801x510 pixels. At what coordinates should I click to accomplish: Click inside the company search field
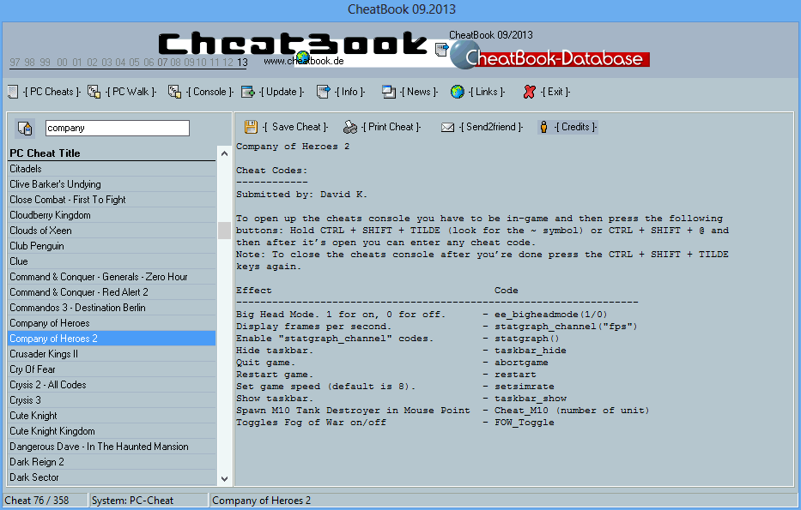coord(117,127)
